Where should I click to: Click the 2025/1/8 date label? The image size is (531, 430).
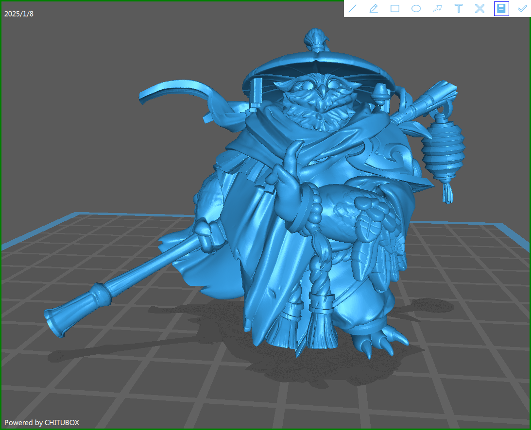pyautogui.click(x=19, y=14)
